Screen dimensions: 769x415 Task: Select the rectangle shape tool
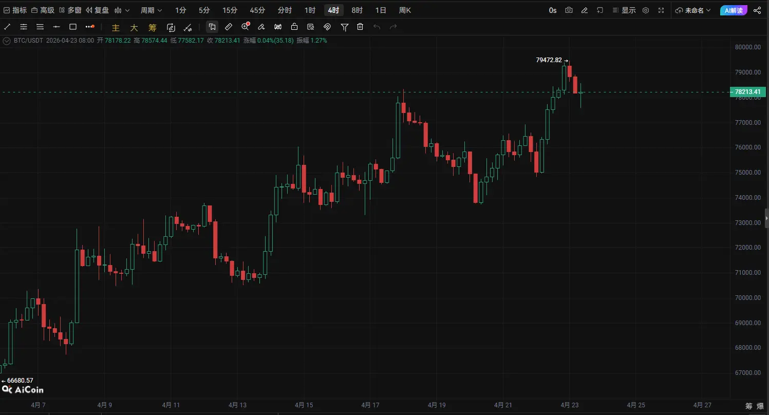[73, 27]
